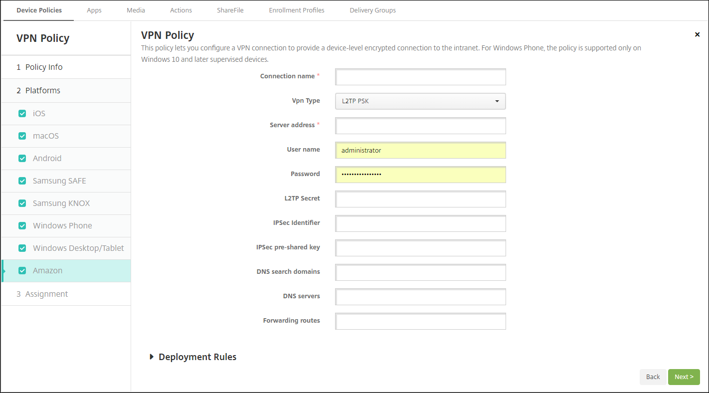The width and height of the screenshot is (709, 393).
Task: Click the Connection name field
Action: point(420,77)
